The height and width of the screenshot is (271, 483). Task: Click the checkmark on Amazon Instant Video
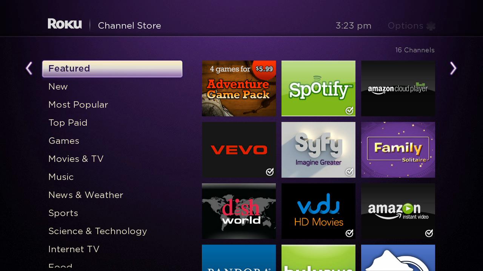pos(429,233)
